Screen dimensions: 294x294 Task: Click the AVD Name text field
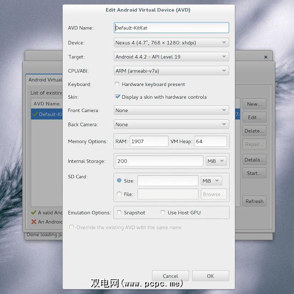pos(171,28)
